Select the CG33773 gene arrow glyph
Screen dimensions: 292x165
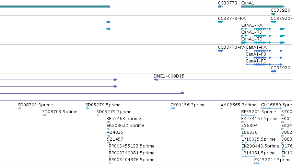220,7
